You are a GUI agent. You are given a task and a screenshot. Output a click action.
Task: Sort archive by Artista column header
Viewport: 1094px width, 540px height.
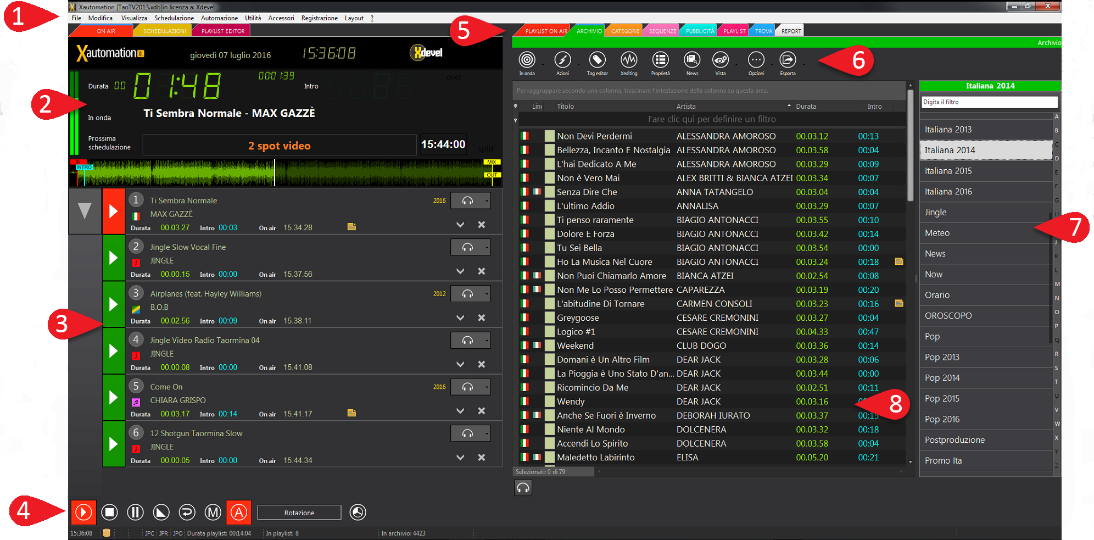(733, 106)
